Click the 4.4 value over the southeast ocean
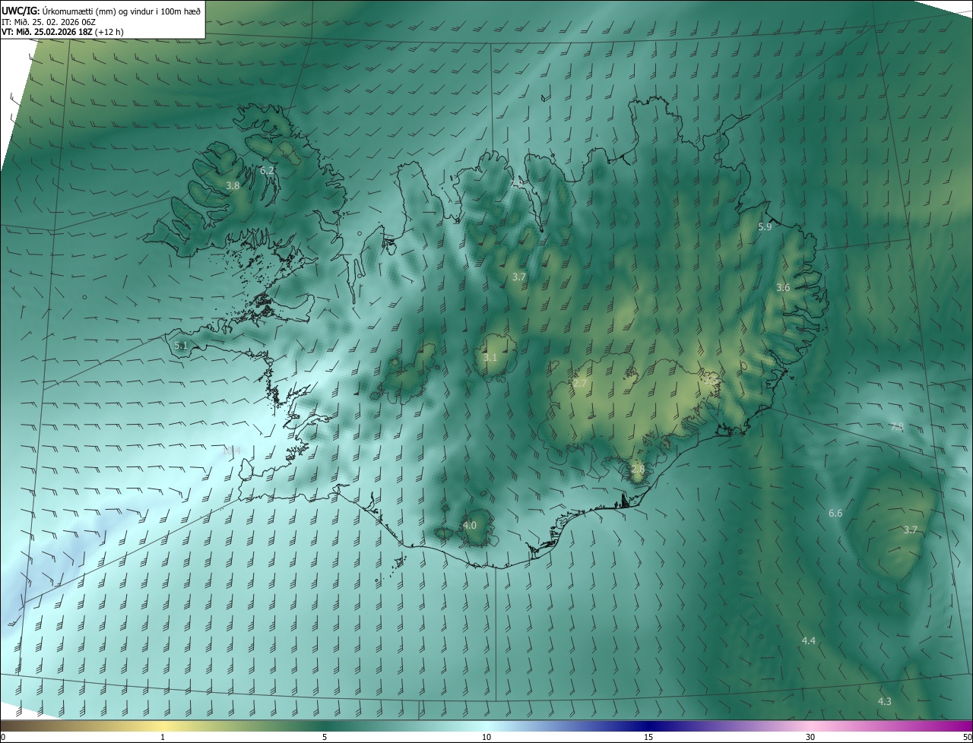Screen dimensions: 973x743 tap(809, 641)
